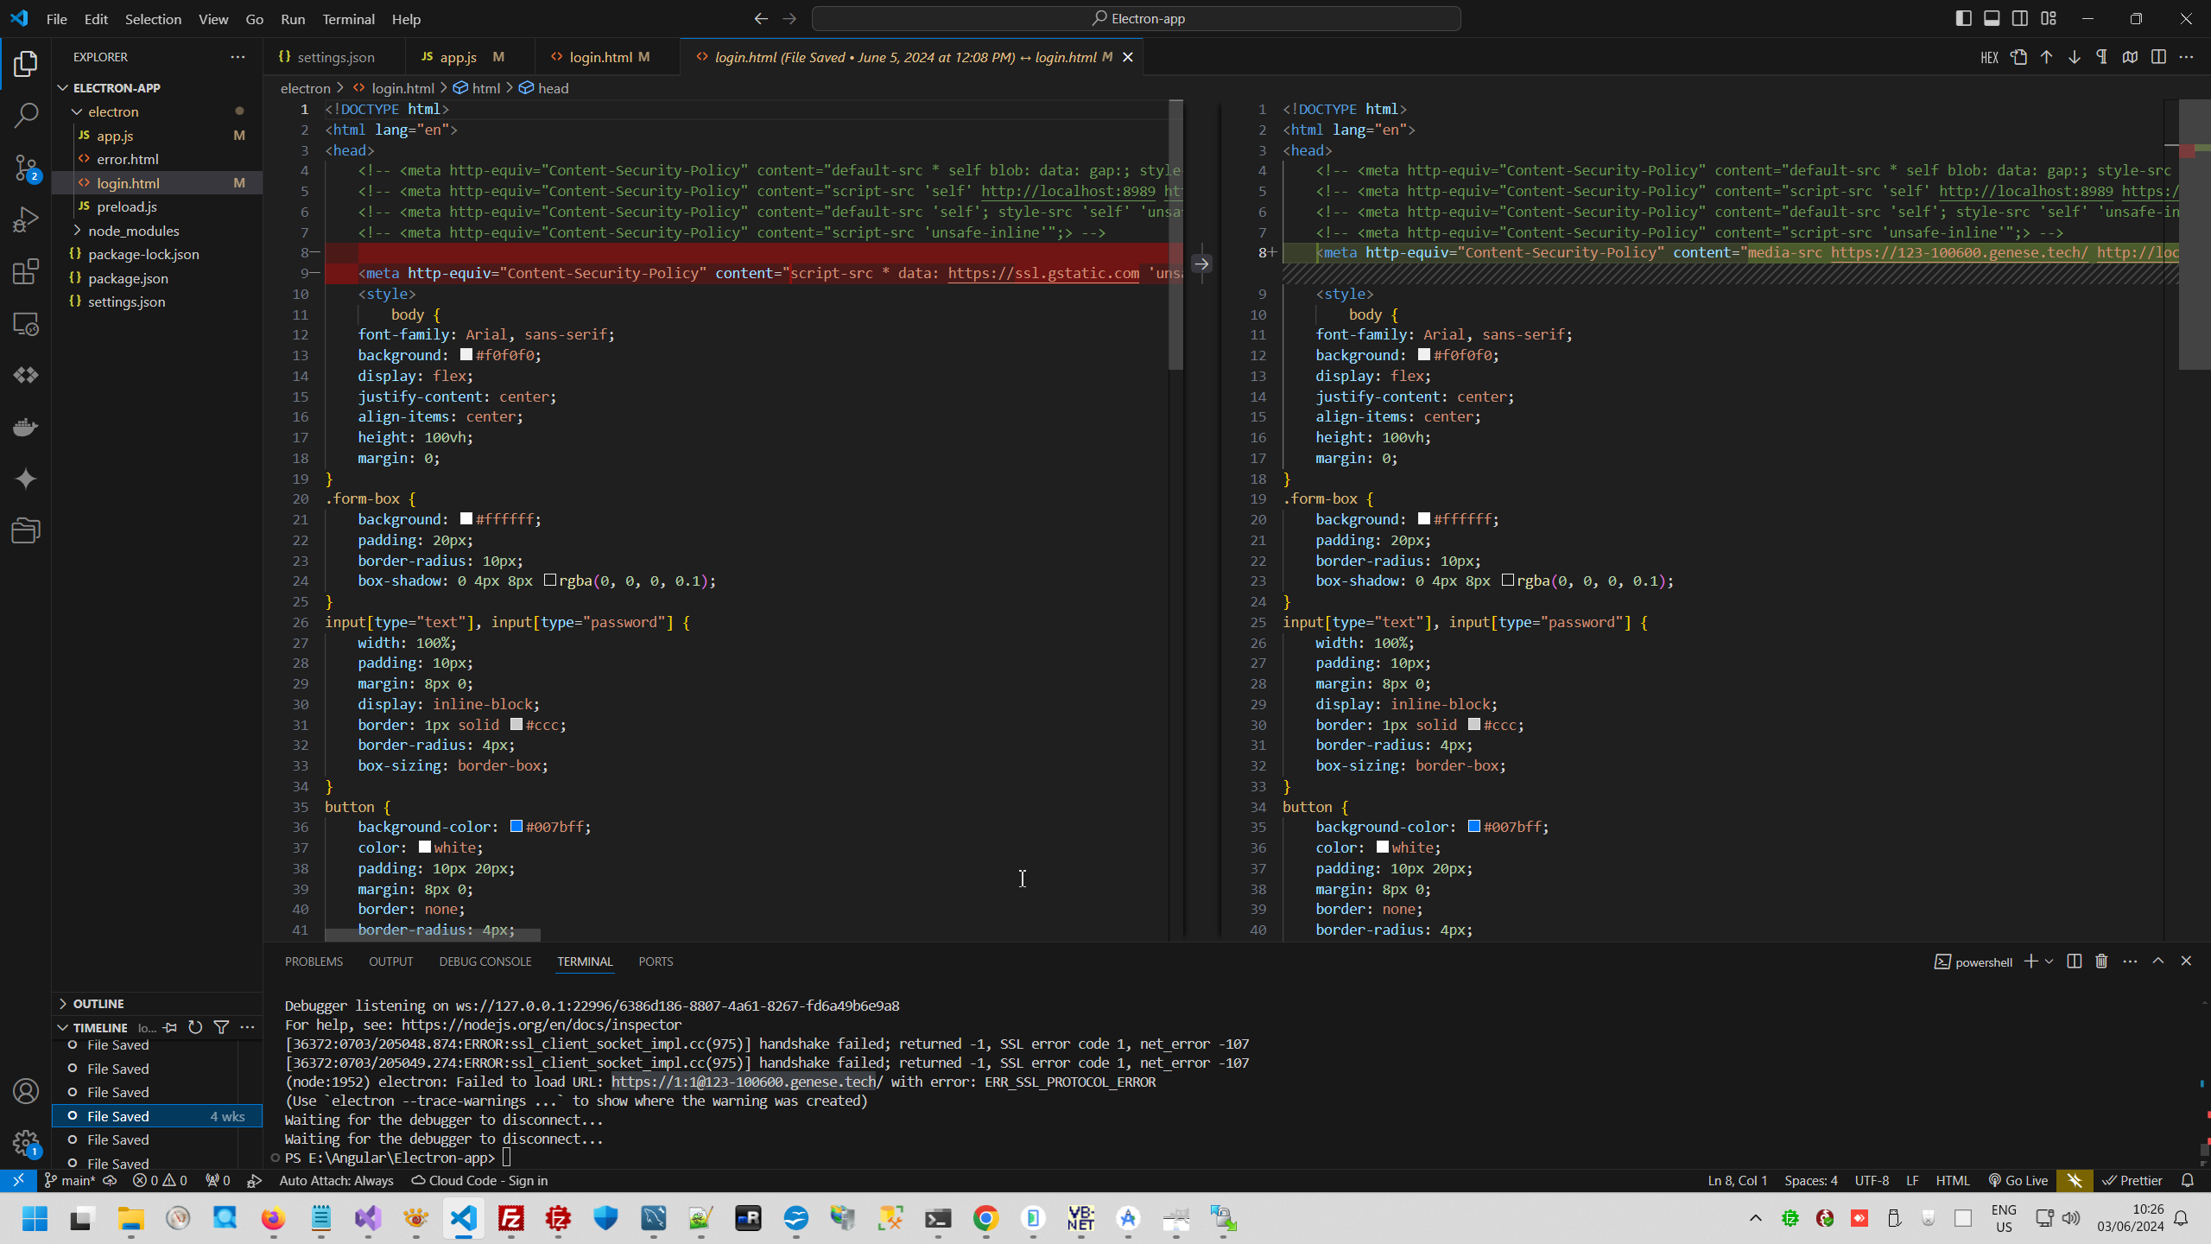Click Go Live in status bar
This screenshot has height=1244, width=2211.
[2018, 1180]
